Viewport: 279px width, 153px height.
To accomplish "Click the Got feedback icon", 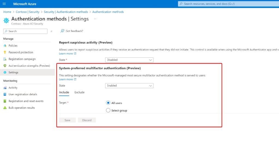I will tap(62, 31).
